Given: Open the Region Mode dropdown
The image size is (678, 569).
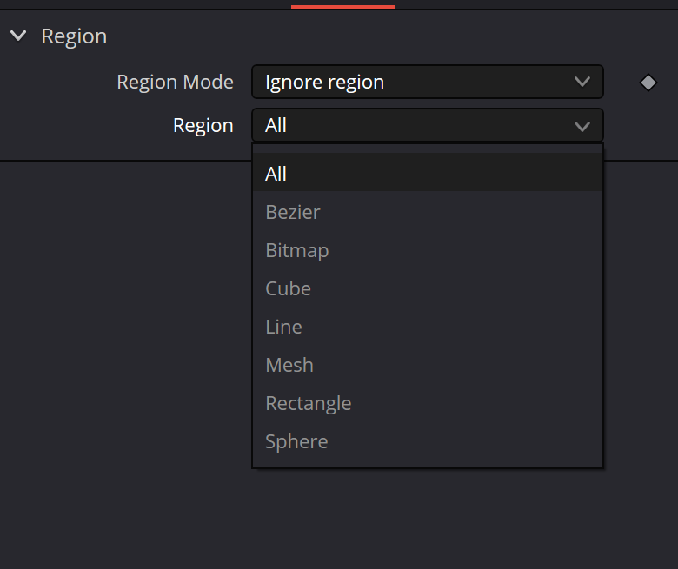Looking at the screenshot, I should pyautogui.click(x=427, y=82).
